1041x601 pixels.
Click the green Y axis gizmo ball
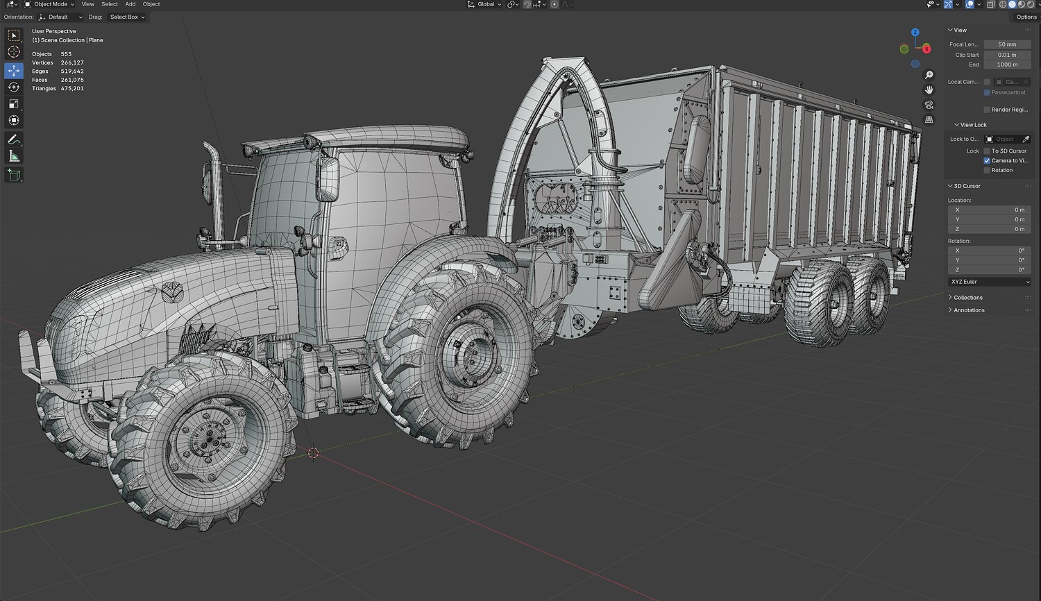click(904, 49)
